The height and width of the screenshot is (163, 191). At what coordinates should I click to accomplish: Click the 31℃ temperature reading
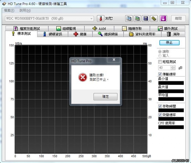(109, 18)
